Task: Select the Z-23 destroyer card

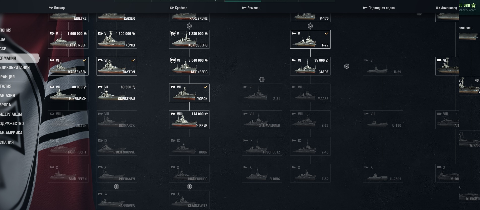Action: pyautogui.click(x=310, y=120)
